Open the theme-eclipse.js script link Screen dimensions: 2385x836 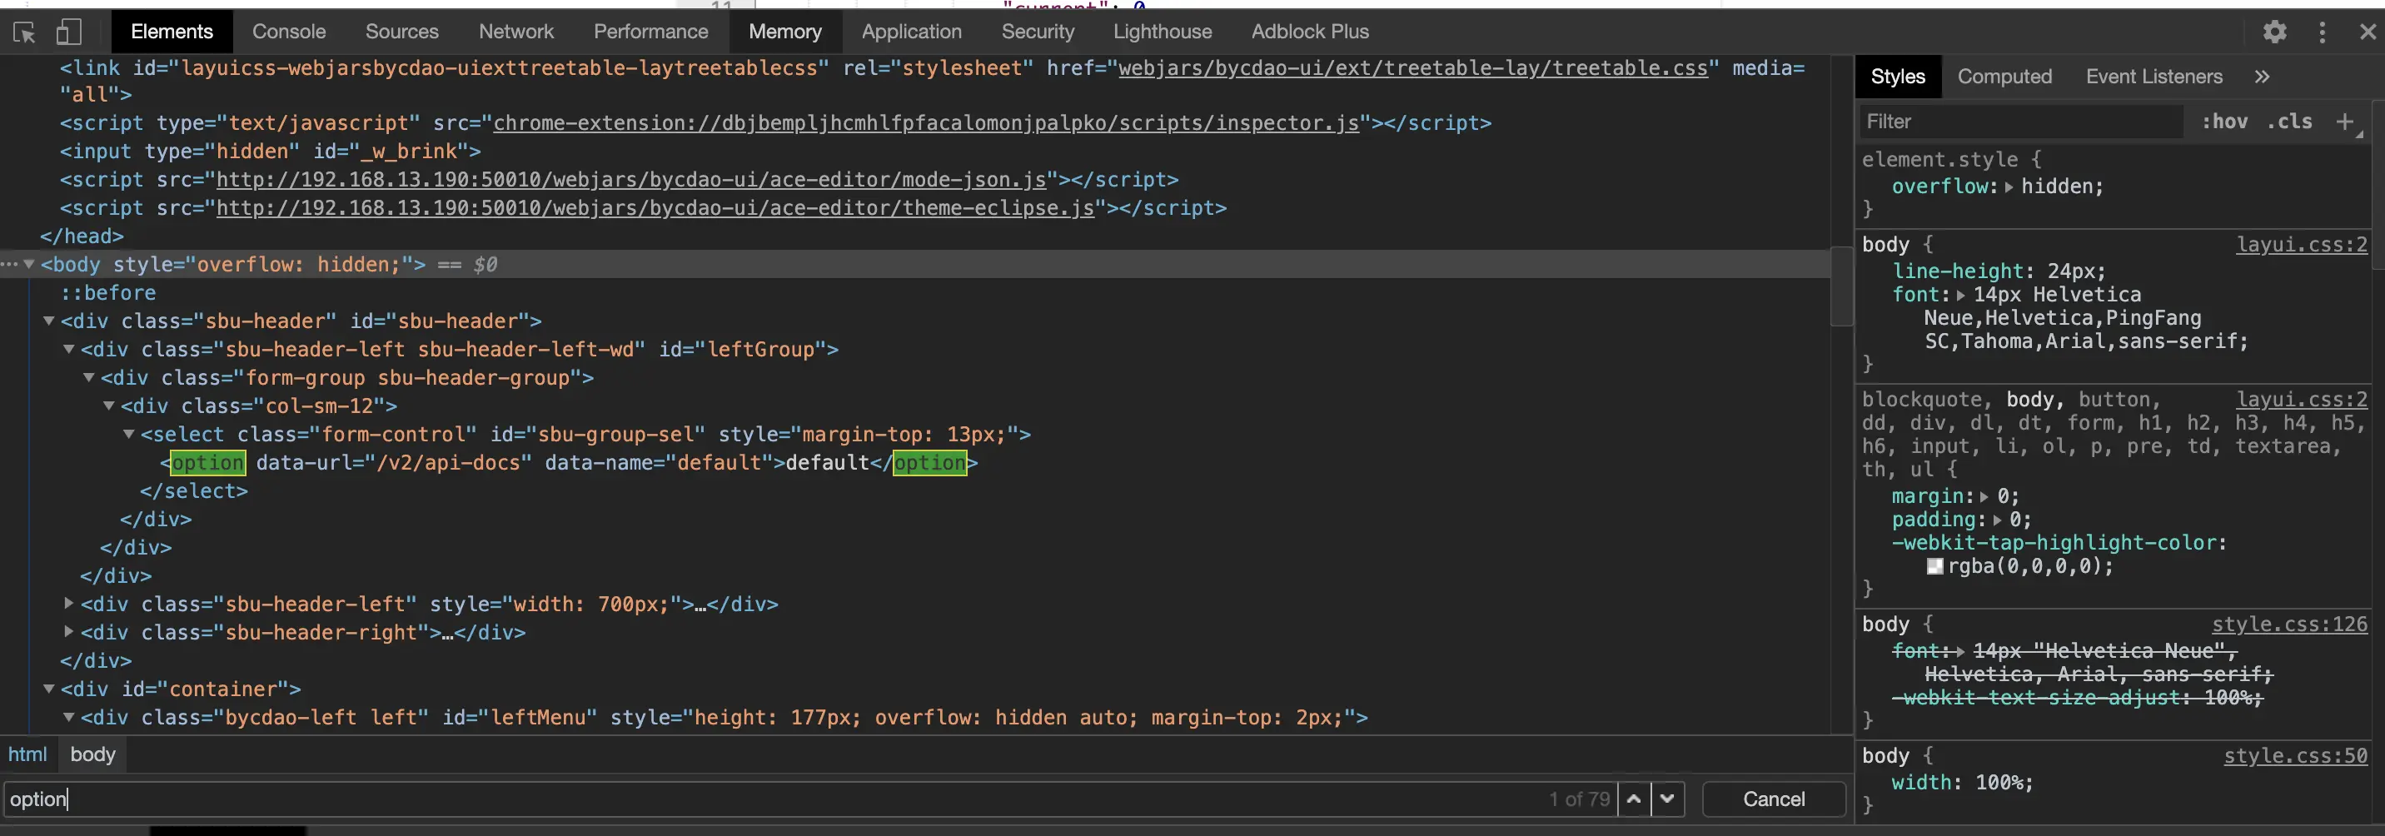(655, 208)
